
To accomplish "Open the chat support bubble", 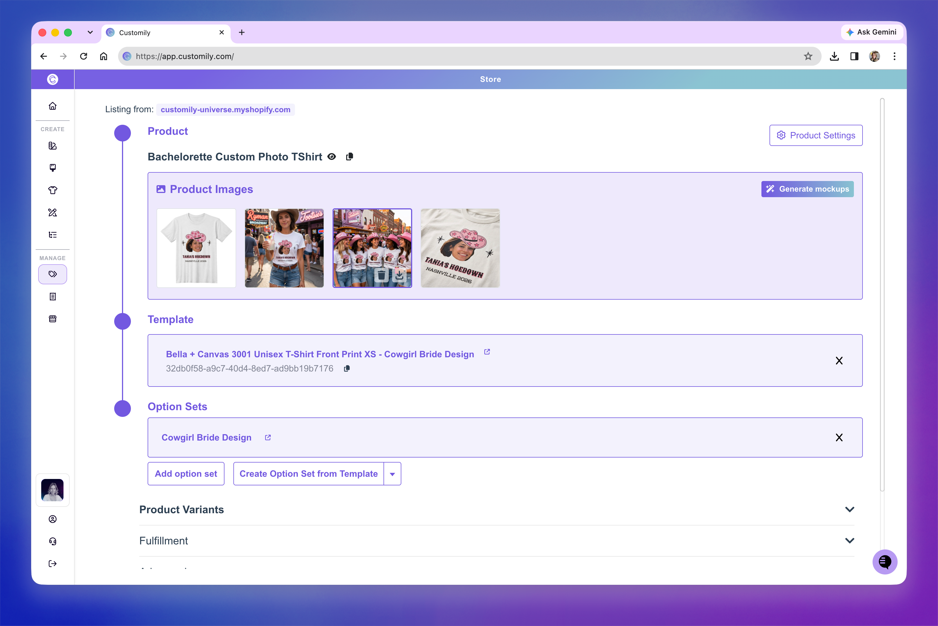I will (x=885, y=562).
